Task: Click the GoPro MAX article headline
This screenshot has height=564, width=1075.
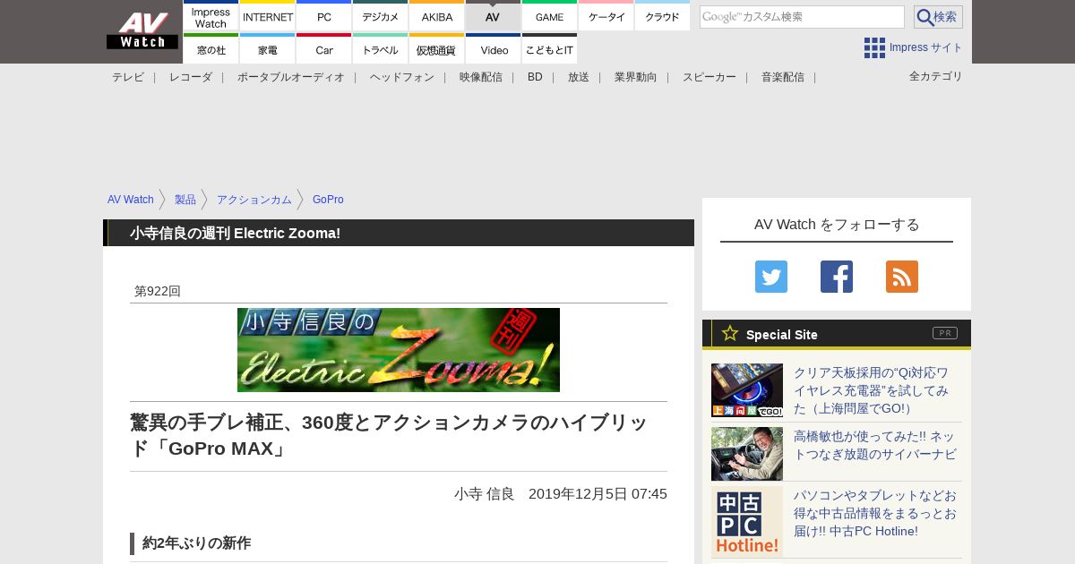Action: (x=390, y=435)
